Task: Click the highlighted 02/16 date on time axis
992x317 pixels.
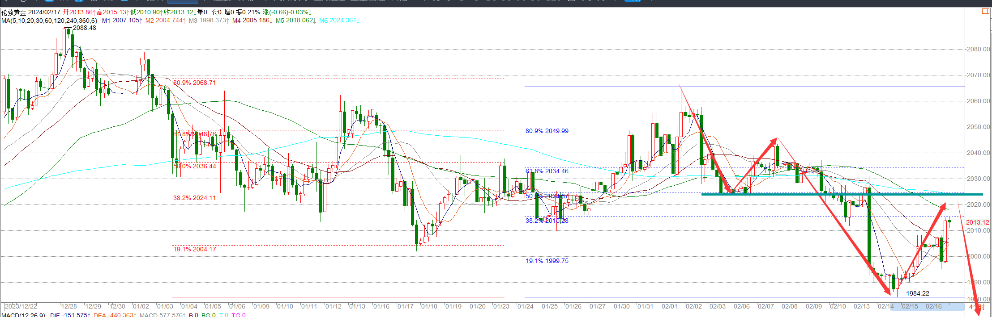Action: [x=933, y=306]
